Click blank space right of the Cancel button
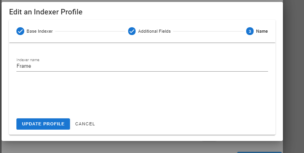304x153 pixels. [184, 124]
